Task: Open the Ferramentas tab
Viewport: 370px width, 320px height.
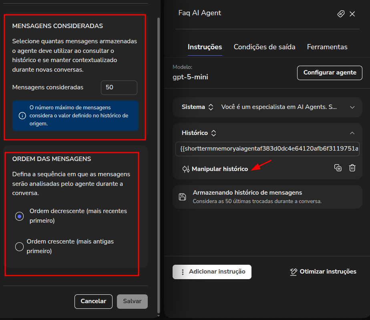Action: (327, 47)
